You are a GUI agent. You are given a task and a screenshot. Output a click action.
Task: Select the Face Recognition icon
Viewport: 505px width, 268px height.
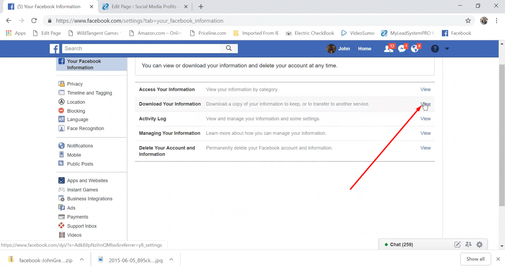(61, 128)
